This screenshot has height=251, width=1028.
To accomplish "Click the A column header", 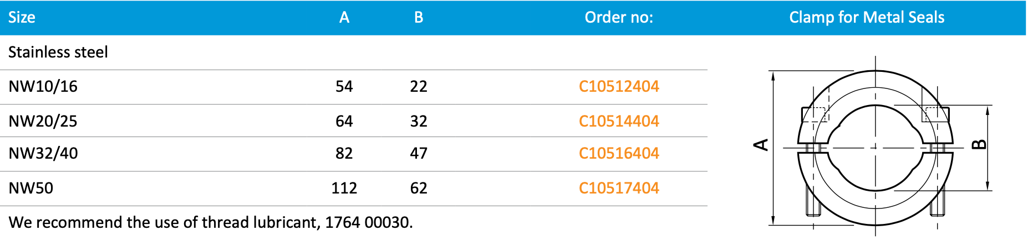I will [344, 18].
